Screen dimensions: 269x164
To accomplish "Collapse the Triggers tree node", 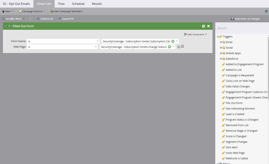I will pyautogui.click(x=218, y=37).
